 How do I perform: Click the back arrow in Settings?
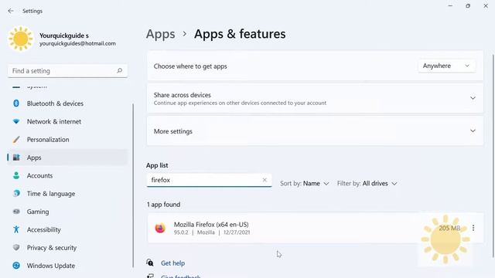coord(11,11)
